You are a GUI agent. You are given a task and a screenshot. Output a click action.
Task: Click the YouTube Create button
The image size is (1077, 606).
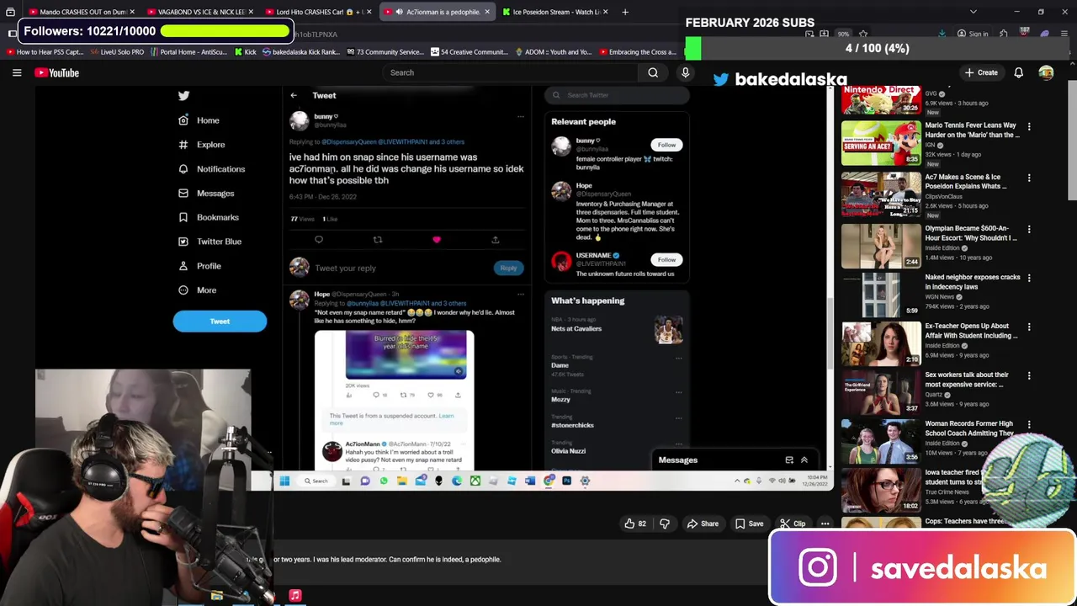tap(981, 73)
